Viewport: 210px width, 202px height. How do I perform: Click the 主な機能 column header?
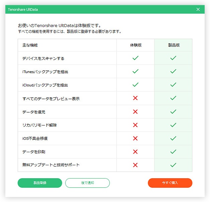pos(30,45)
